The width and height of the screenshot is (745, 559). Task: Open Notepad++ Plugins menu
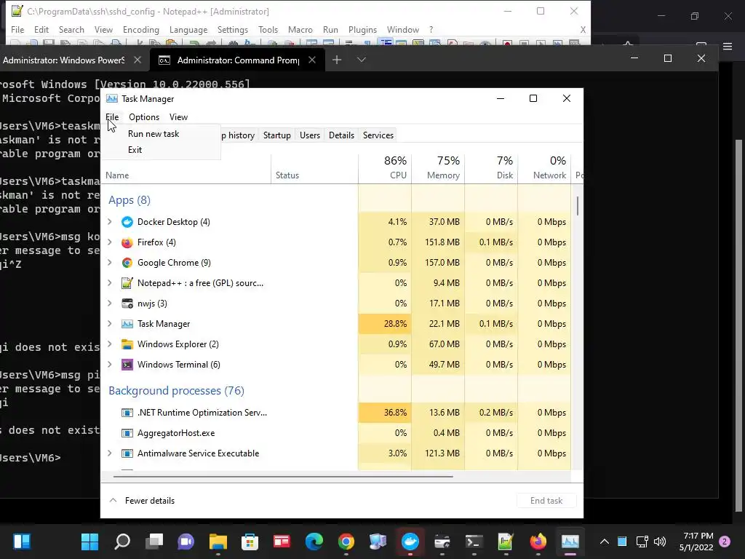[x=362, y=29]
